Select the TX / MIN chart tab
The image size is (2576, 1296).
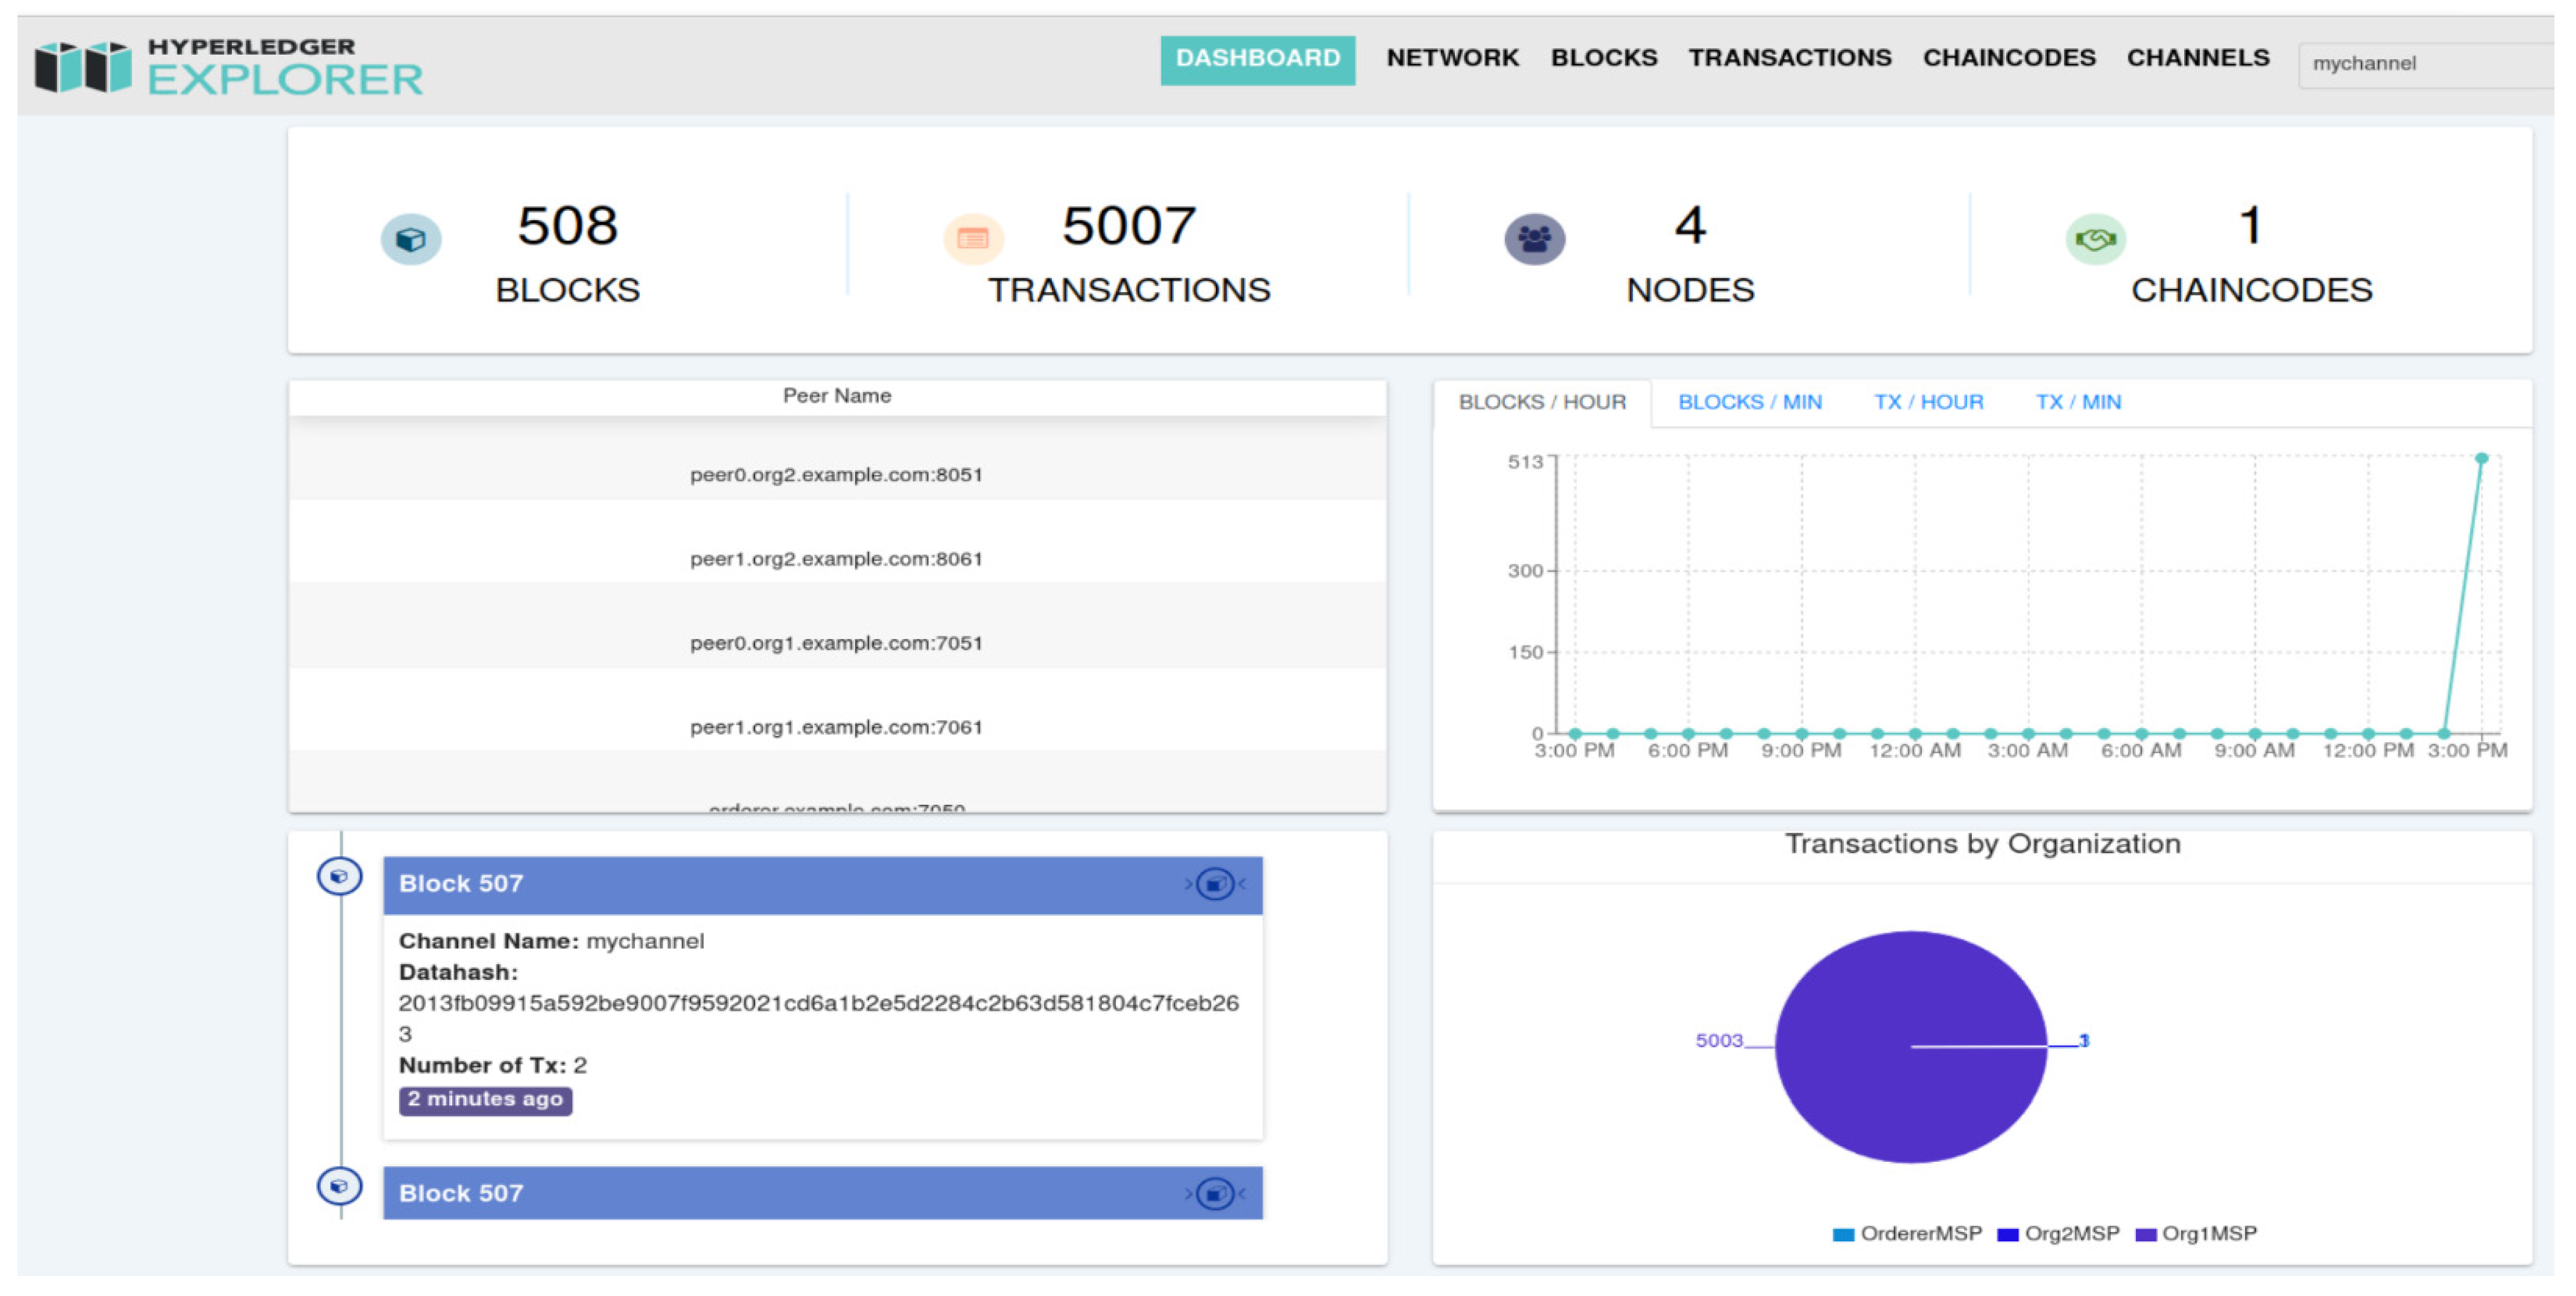[x=2078, y=402]
